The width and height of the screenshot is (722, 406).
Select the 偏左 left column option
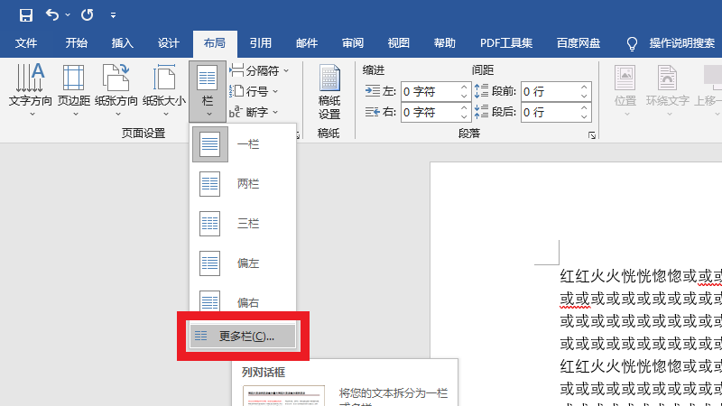pos(243,263)
